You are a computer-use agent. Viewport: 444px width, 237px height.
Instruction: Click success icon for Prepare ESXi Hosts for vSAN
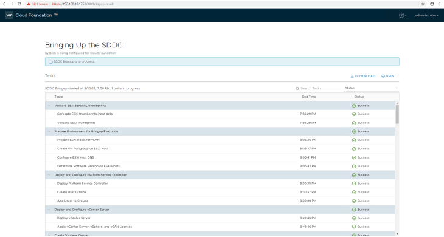tap(353, 140)
